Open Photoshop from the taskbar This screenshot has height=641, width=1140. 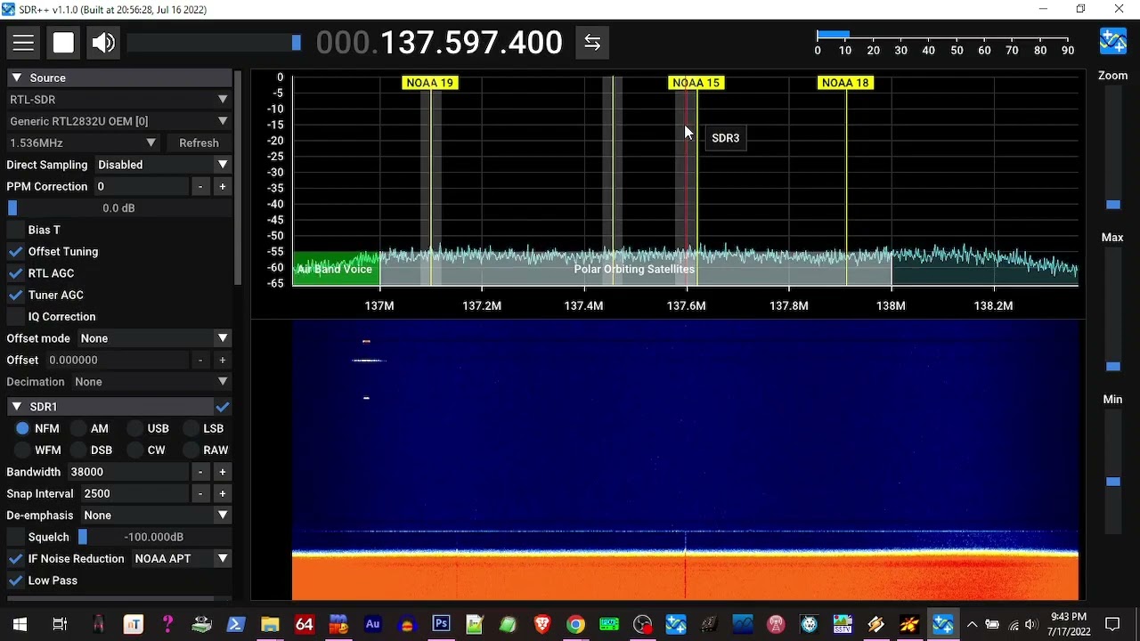coord(441,624)
